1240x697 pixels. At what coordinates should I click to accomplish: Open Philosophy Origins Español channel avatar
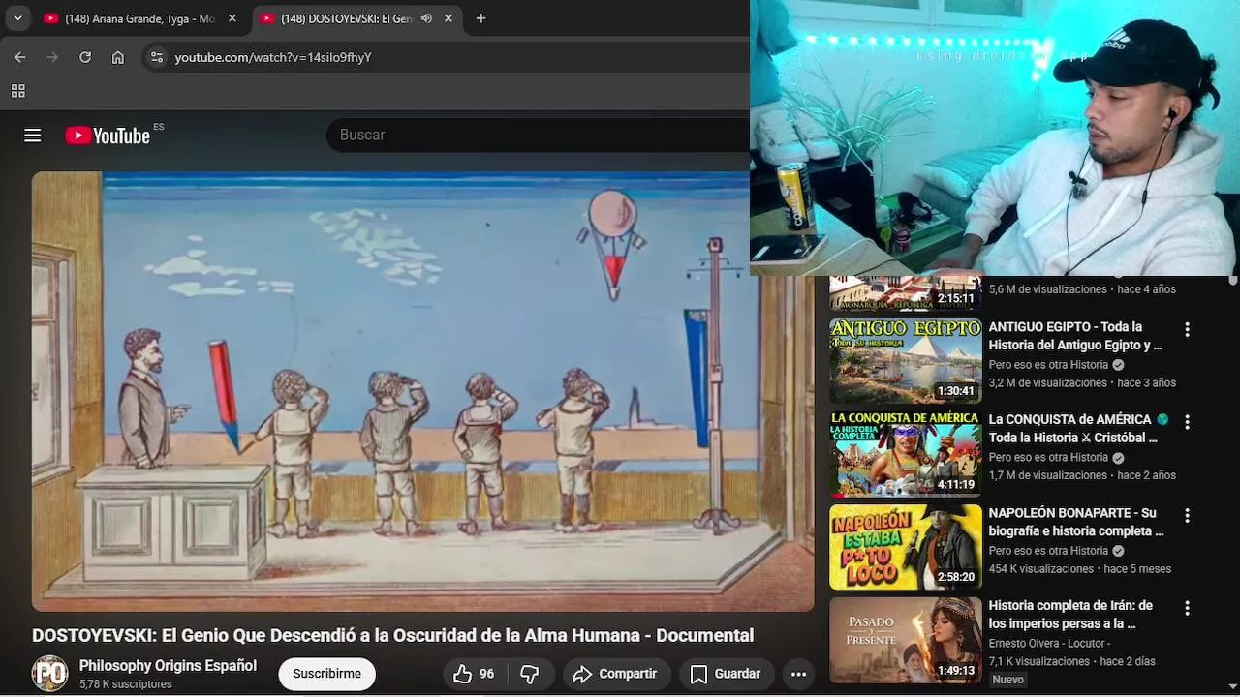[x=49, y=673]
